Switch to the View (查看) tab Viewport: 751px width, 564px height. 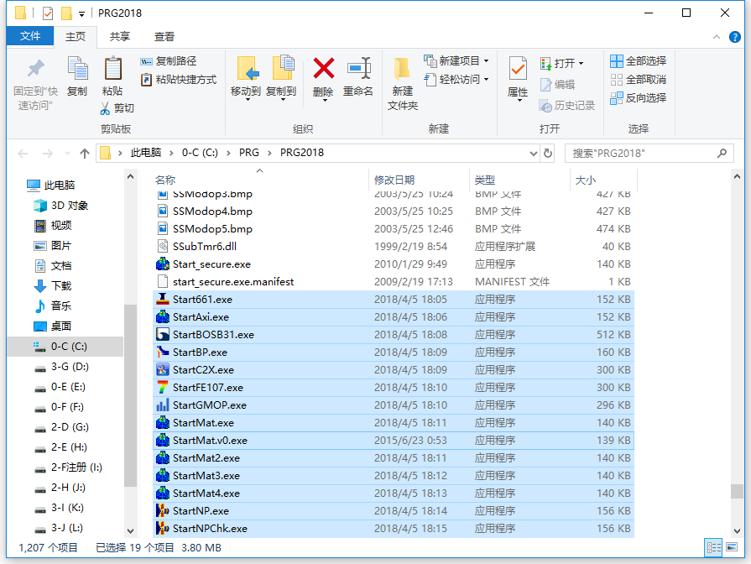[164, 37]
